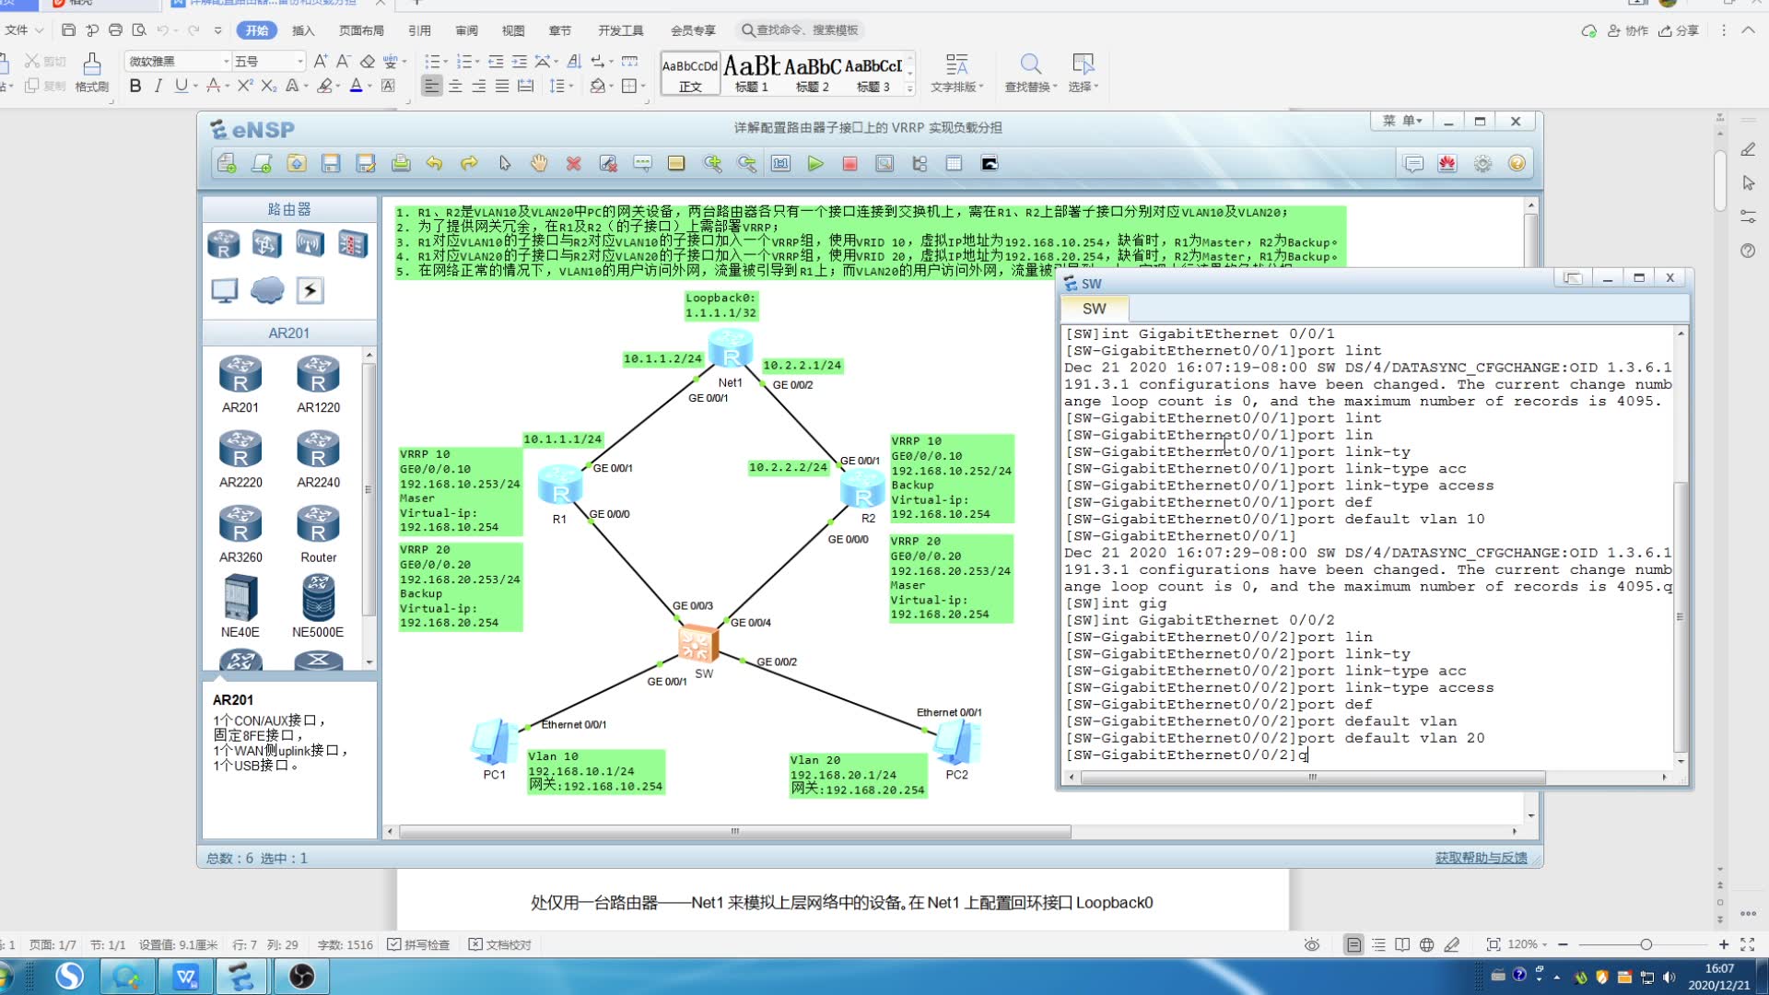
Task: Click the SW tab in the terminal window
Action: tap(1092, 308)
